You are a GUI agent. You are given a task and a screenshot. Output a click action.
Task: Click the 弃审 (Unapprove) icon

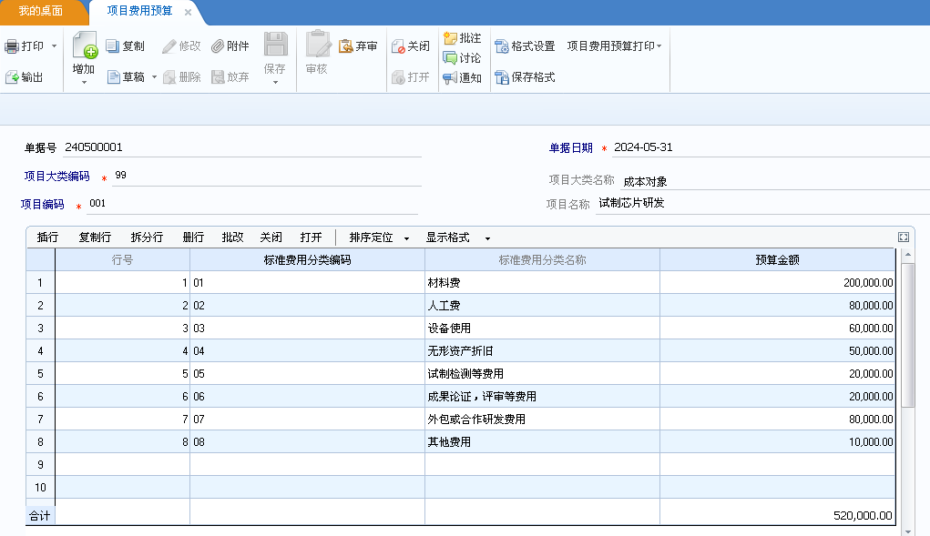pos(346,46)
